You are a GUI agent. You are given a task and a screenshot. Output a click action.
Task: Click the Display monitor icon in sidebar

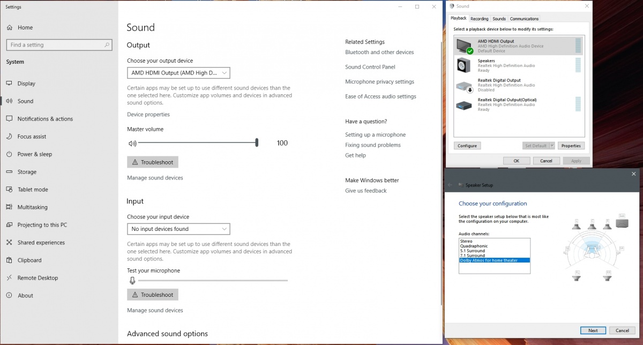point(9,84)
